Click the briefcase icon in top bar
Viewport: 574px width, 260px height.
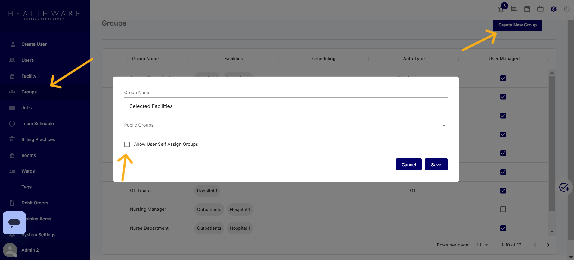(x=540, y=9)
